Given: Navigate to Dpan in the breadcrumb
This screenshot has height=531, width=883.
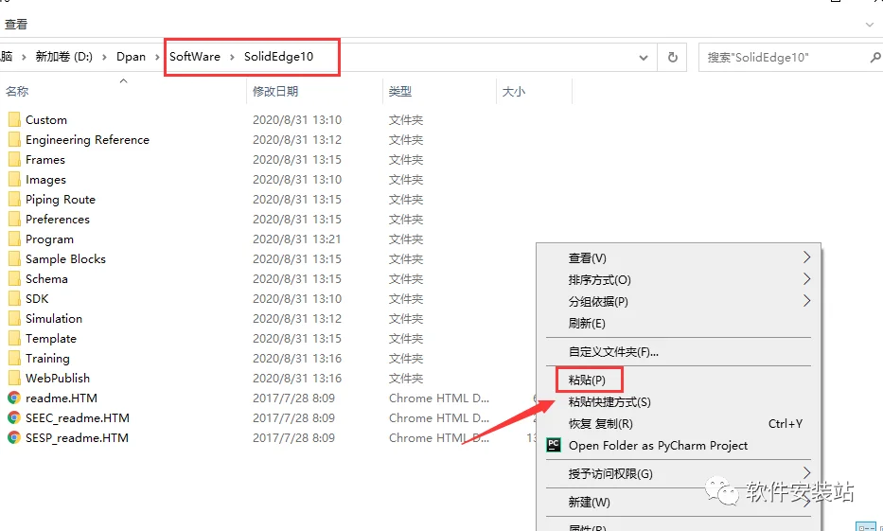Looking at the screenshot, I should 131,57.
